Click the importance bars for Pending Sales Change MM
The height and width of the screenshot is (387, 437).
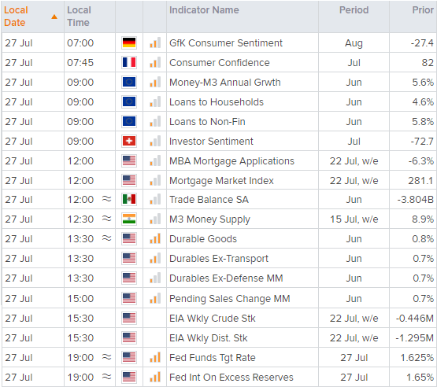click(x=155, y=298)
